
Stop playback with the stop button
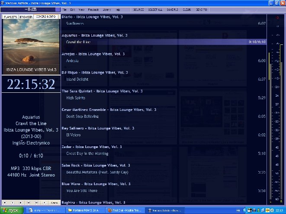click(5, 202)
